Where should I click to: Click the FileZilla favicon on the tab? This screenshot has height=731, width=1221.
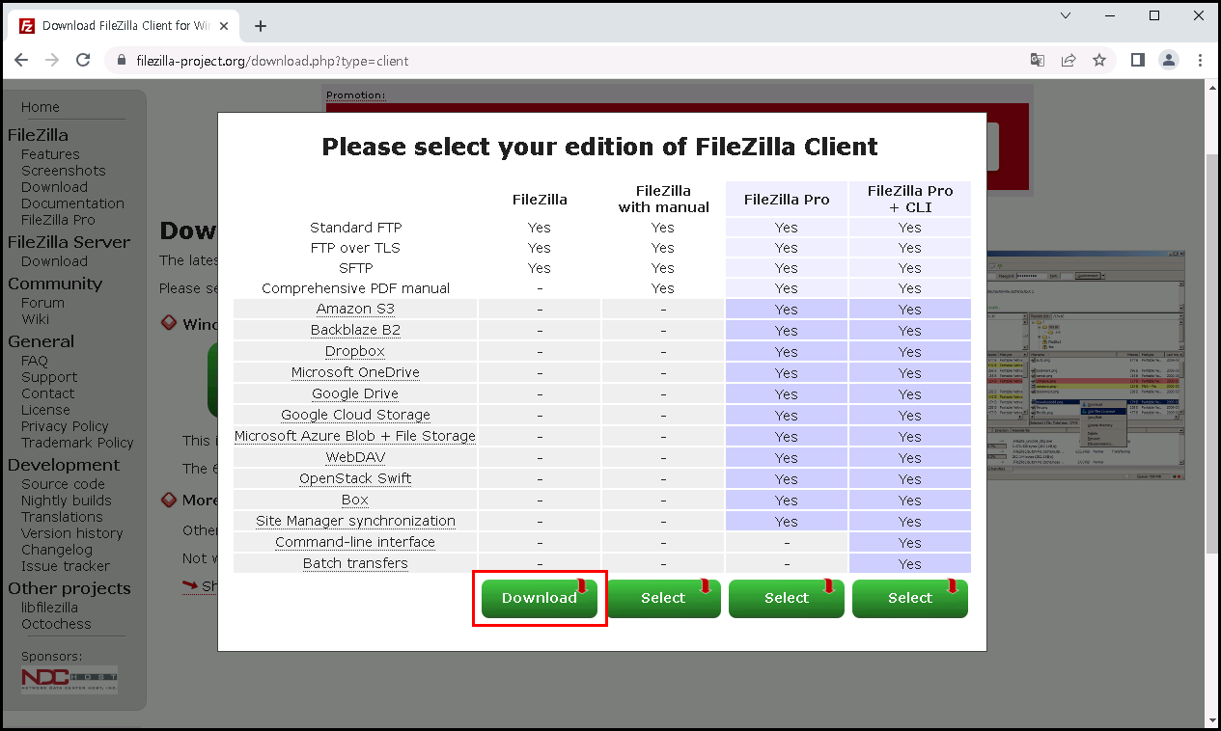click(x=27, y=26)
